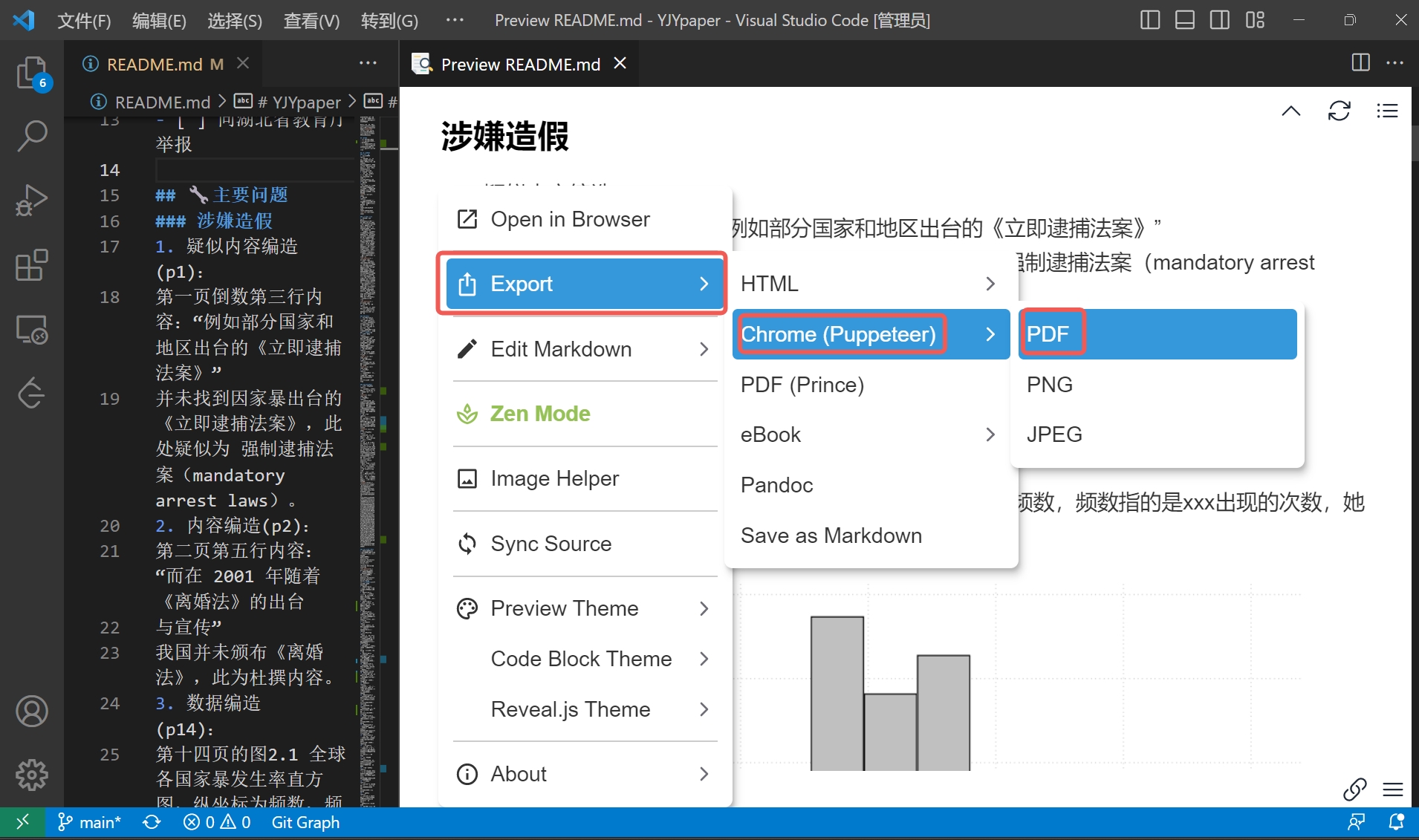The height and width of the screenshot is (840, 1419).
Task: Select Pandoc export option
Action: (x=871, y=485)
